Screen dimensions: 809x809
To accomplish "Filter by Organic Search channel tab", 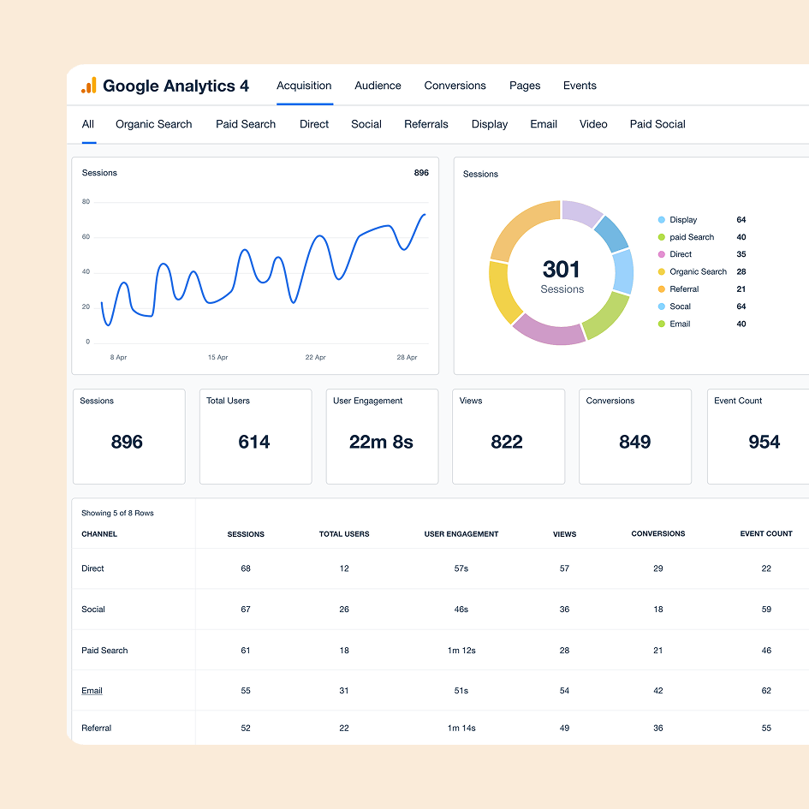I will pyautogui.click(x=154, y=124).
